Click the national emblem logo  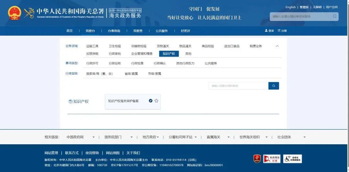[x=15, y=13]
